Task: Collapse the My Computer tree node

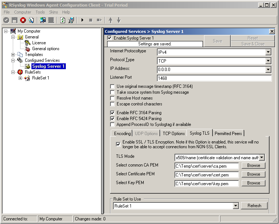Action: pos(6,31)
